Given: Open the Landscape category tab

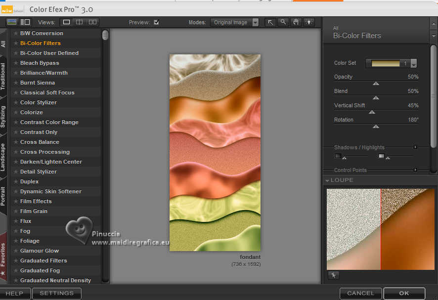Looking at the screenshot, I should coord(3,157).
